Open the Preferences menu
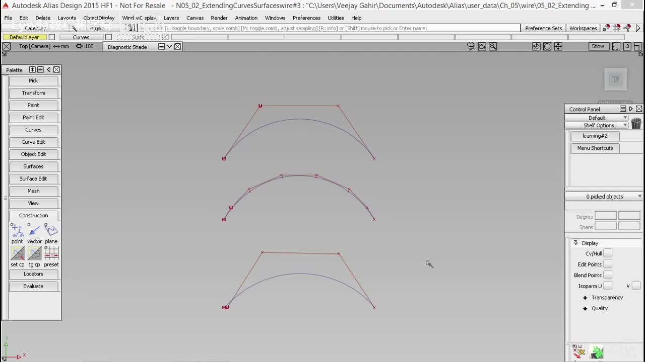This screenshot has height=362, width=645. point(306,18)
